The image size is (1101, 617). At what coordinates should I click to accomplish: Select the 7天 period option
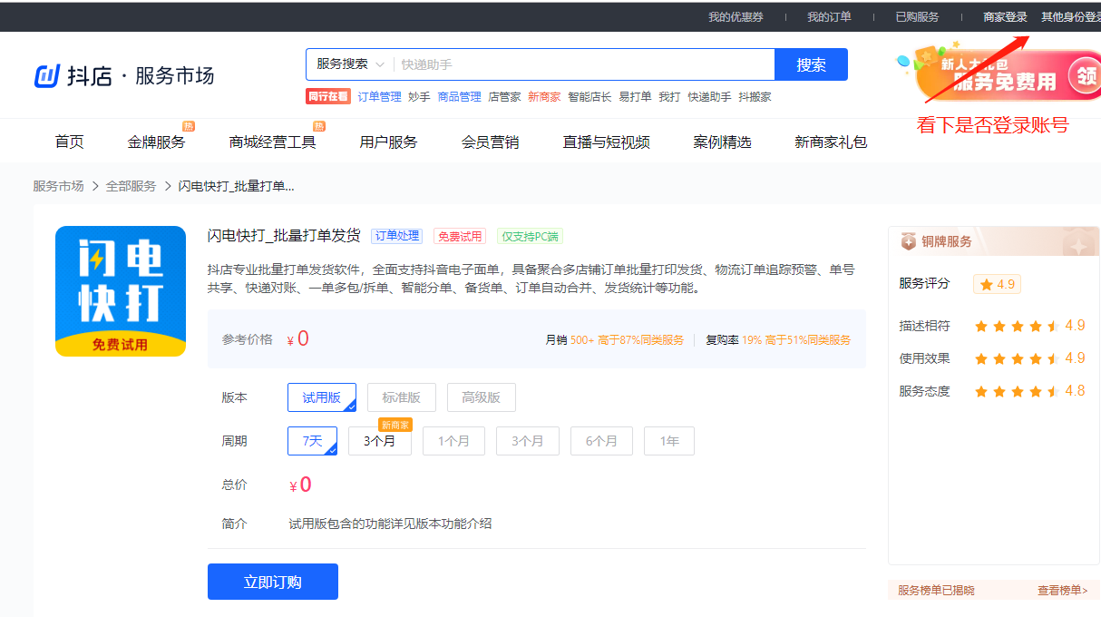point(312,441)
